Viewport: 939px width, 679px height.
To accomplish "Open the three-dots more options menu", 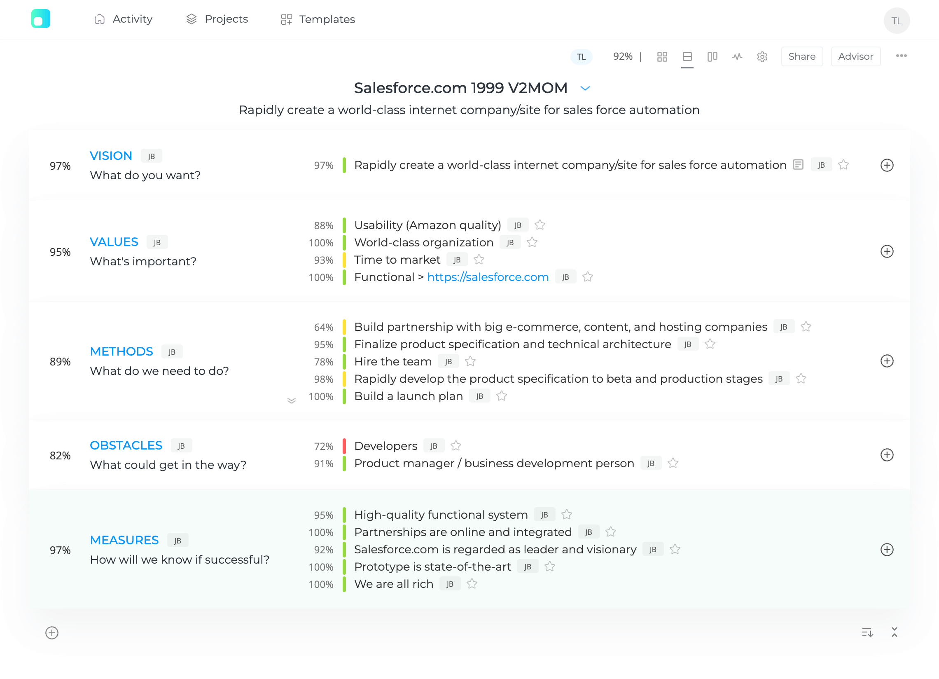I will [902, 56].
